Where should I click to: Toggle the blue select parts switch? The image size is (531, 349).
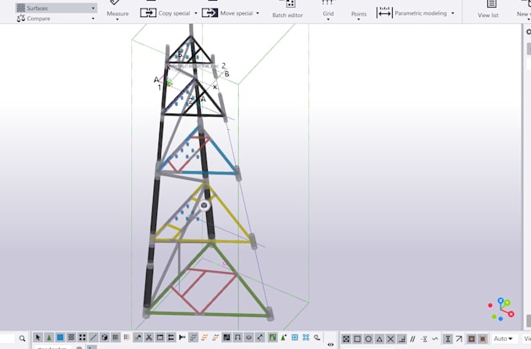pos(60,337)
